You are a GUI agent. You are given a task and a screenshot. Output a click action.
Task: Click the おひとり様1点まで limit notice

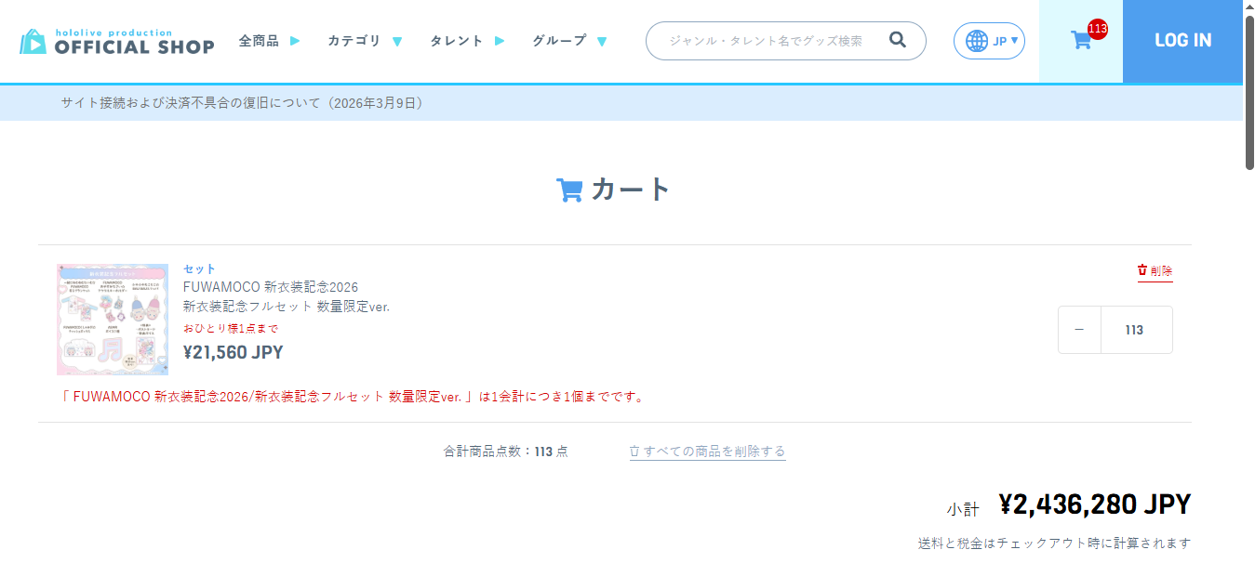pyautogui.click(x=231, y=328)
